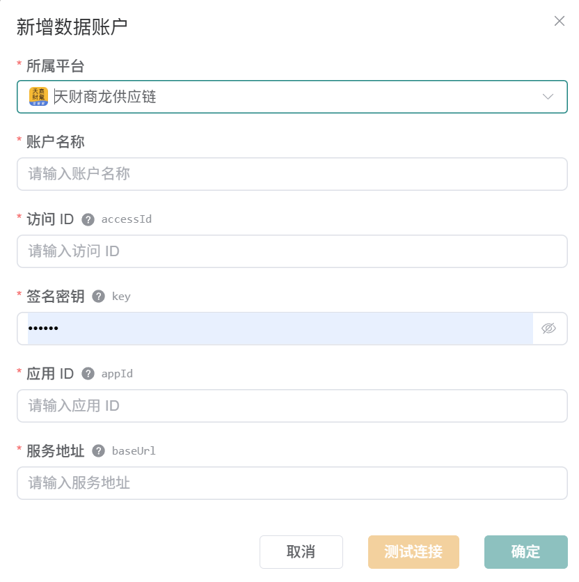Click the 测试连接 button

413,552
